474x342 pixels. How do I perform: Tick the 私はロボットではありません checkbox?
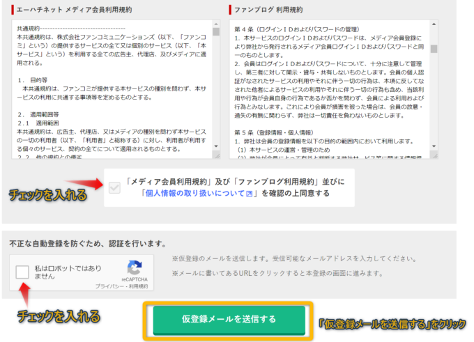pyautogui.click(x=22, y=272)
